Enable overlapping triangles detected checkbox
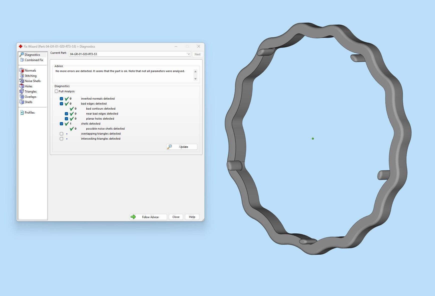The height and width of the screenshot is (296, 435). coord(62,134)
